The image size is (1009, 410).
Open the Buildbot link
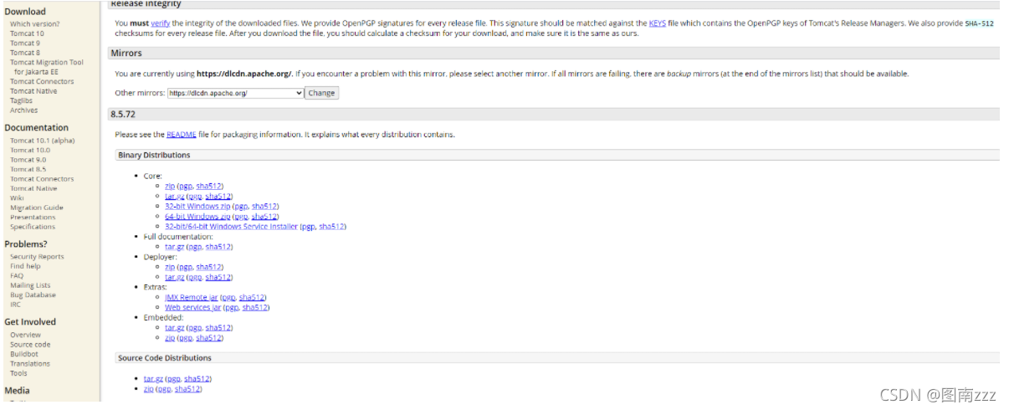[24, 354]
